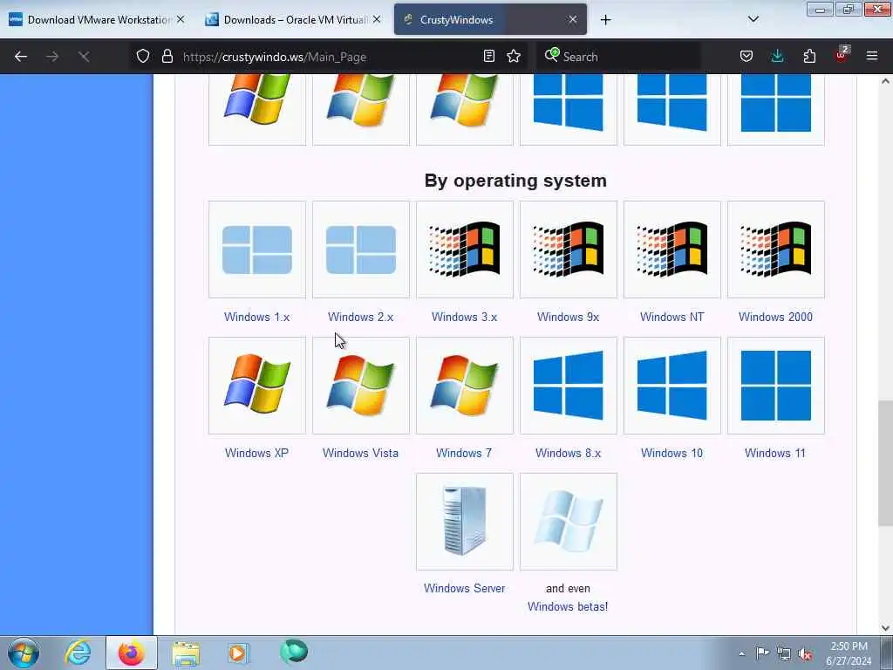This screenshot has width=893, height=670.
Task: Select the CrustyWindows tab
Action: click(490, 19)
